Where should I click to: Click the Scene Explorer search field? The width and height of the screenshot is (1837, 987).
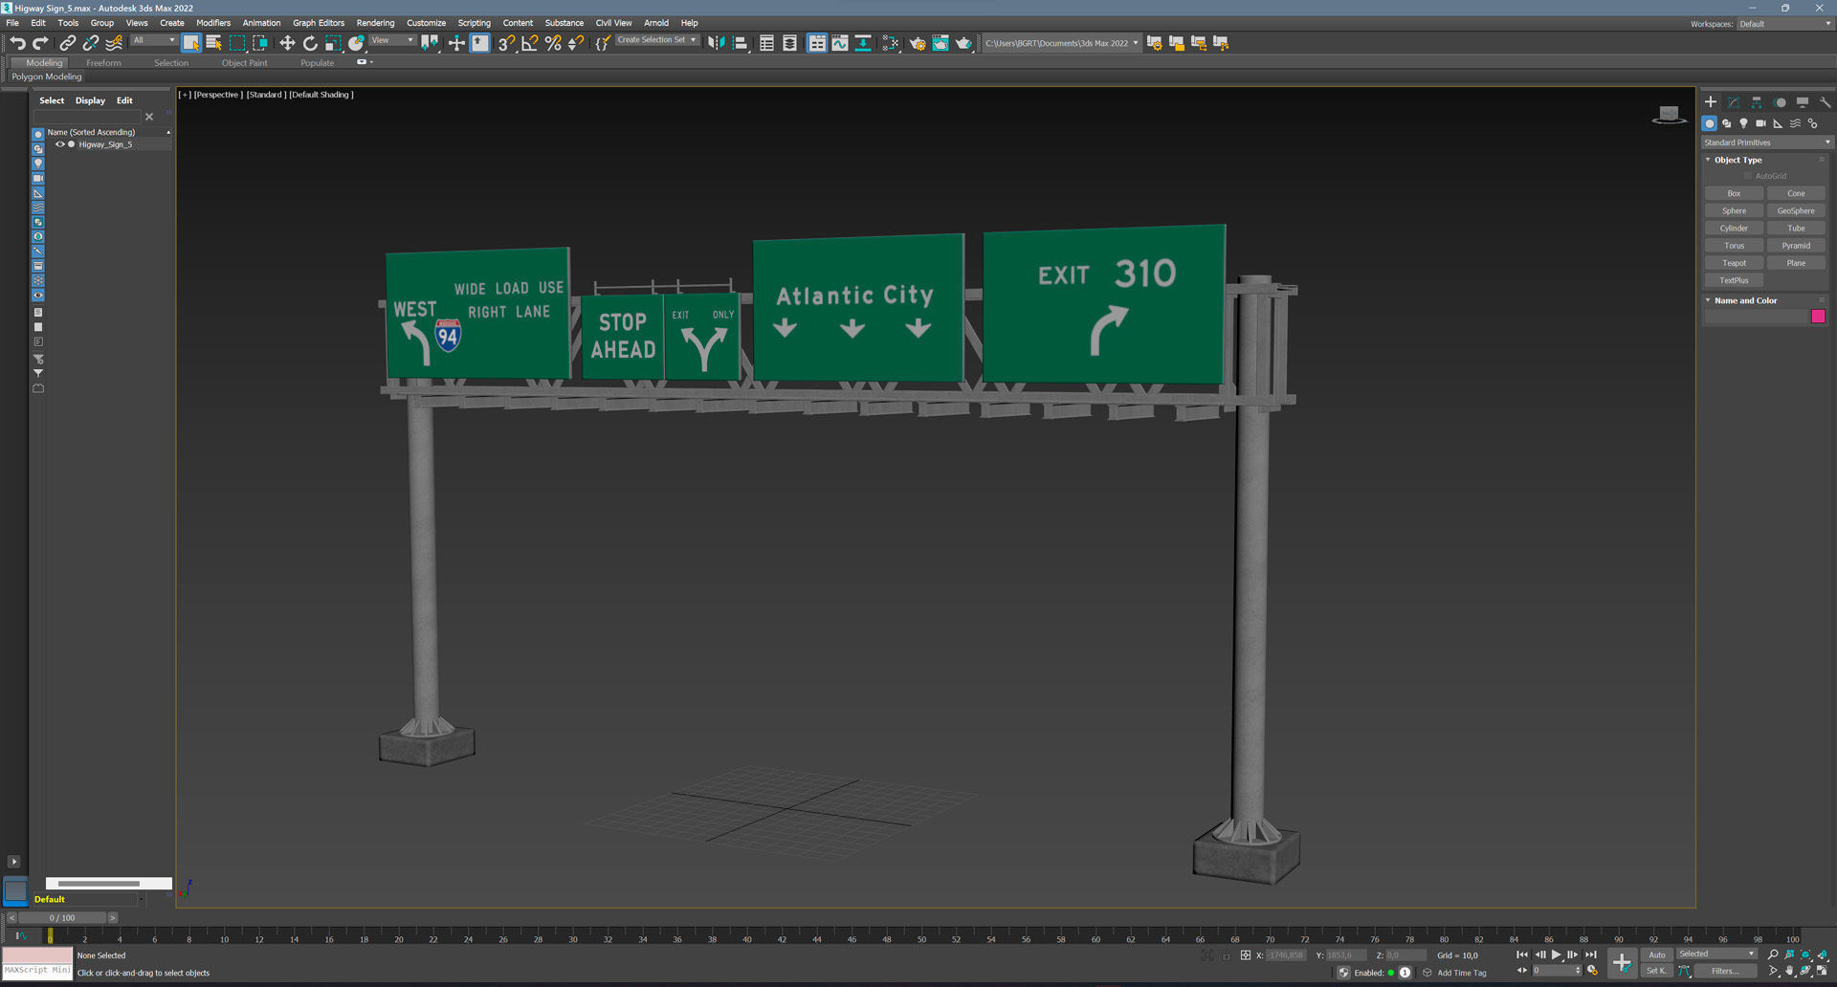pyautogui.click(x=87, y=117)
